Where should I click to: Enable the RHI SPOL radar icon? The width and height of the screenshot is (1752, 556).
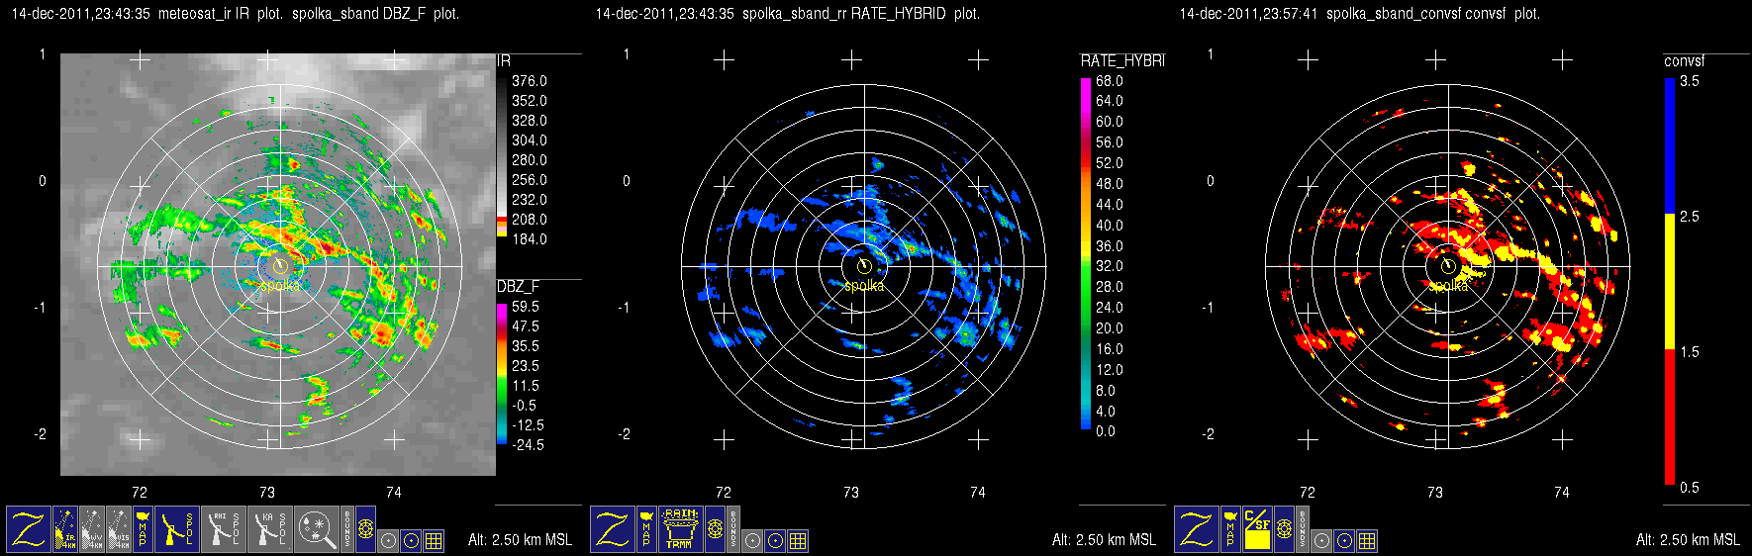pyautogui.click(x=224, y=529)
